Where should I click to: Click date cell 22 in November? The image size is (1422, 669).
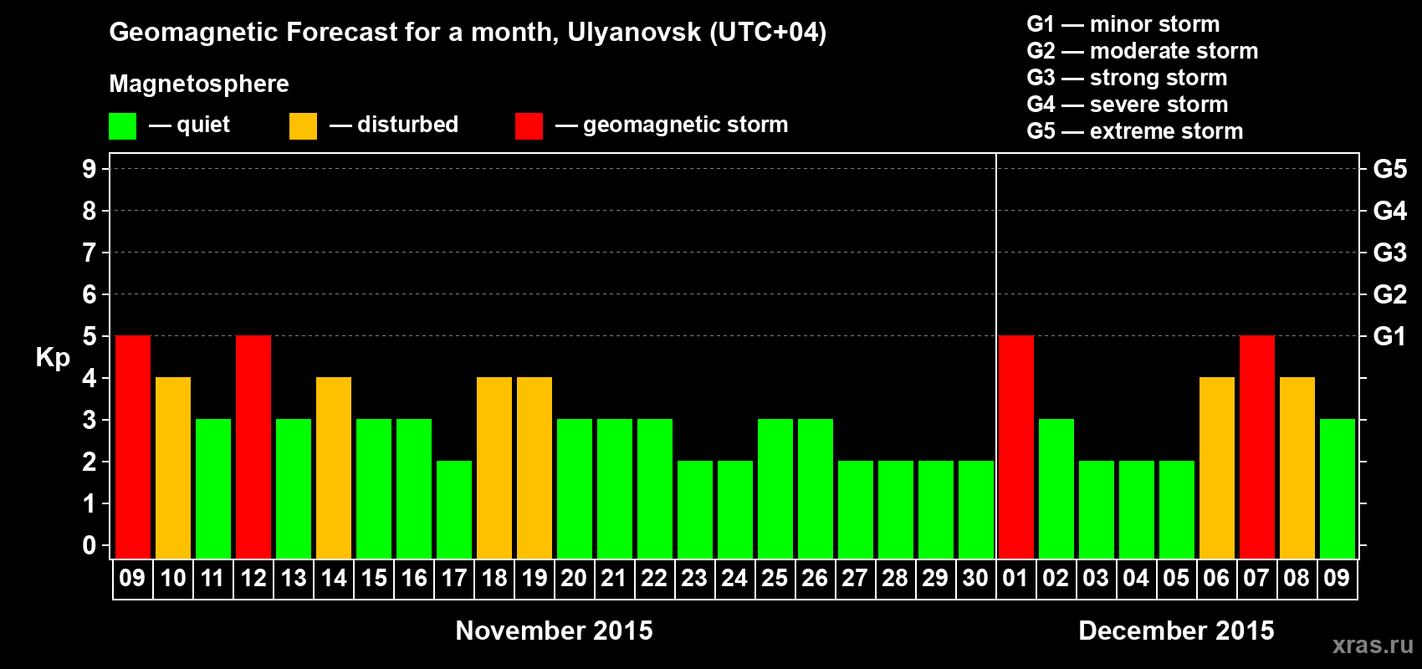[x=655, y=579]
